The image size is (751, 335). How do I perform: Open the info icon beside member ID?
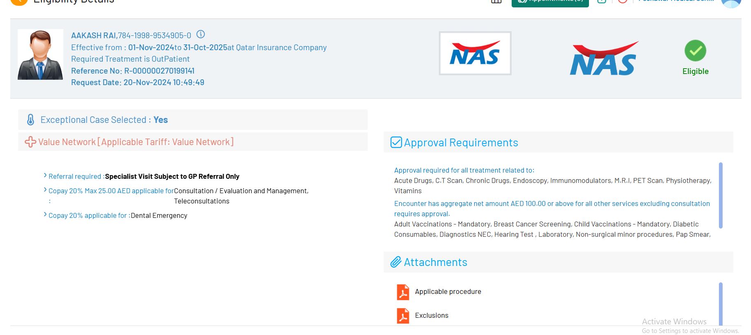tap(200, 35)
